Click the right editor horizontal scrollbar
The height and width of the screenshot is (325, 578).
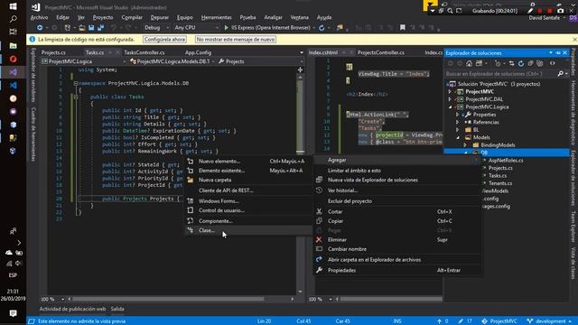coord(391,299)
